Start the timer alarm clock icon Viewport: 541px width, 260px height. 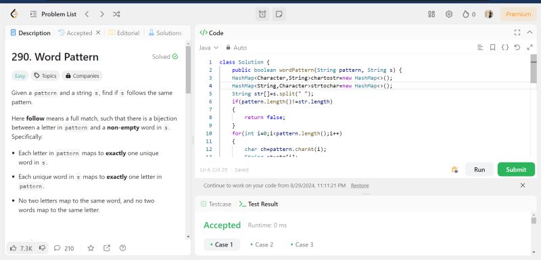click(x=262, y=14)
